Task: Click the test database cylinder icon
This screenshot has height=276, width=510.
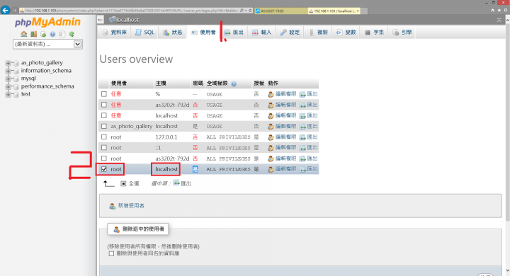Action: click(16, 95)
